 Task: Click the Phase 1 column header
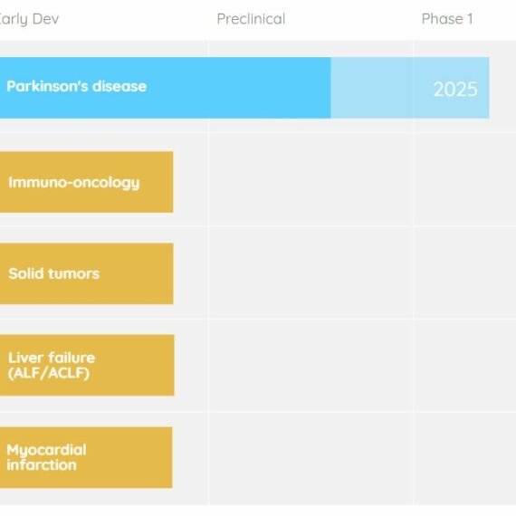447,19
